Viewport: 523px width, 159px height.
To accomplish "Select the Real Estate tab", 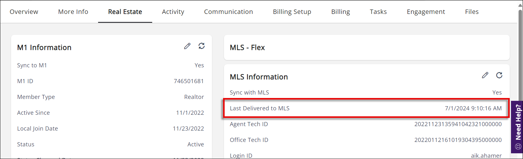I will pos(125,12).
